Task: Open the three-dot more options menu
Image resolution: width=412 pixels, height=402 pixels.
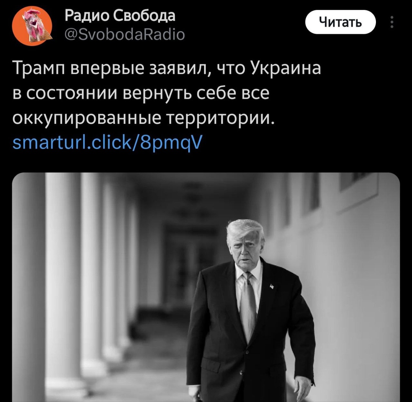Action: pyautogui.click(x=392, y=22)
